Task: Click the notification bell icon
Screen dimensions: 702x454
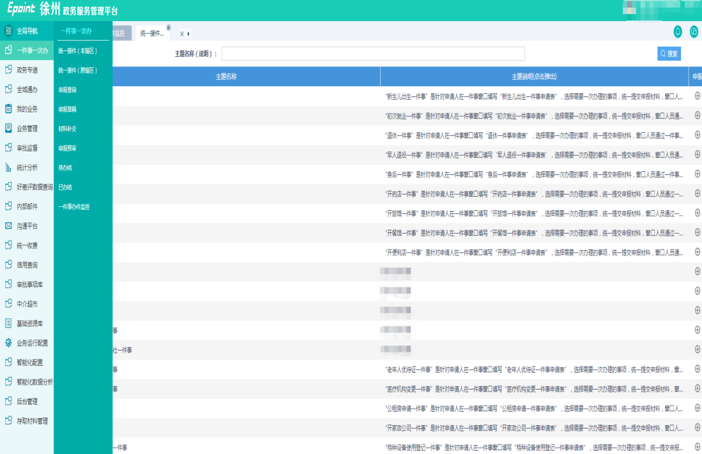Action: (x=678, y=32)
